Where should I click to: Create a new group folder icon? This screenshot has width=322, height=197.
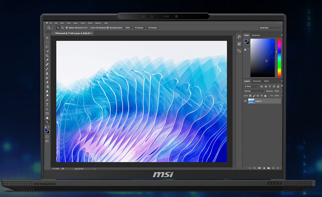click(269, 168)
